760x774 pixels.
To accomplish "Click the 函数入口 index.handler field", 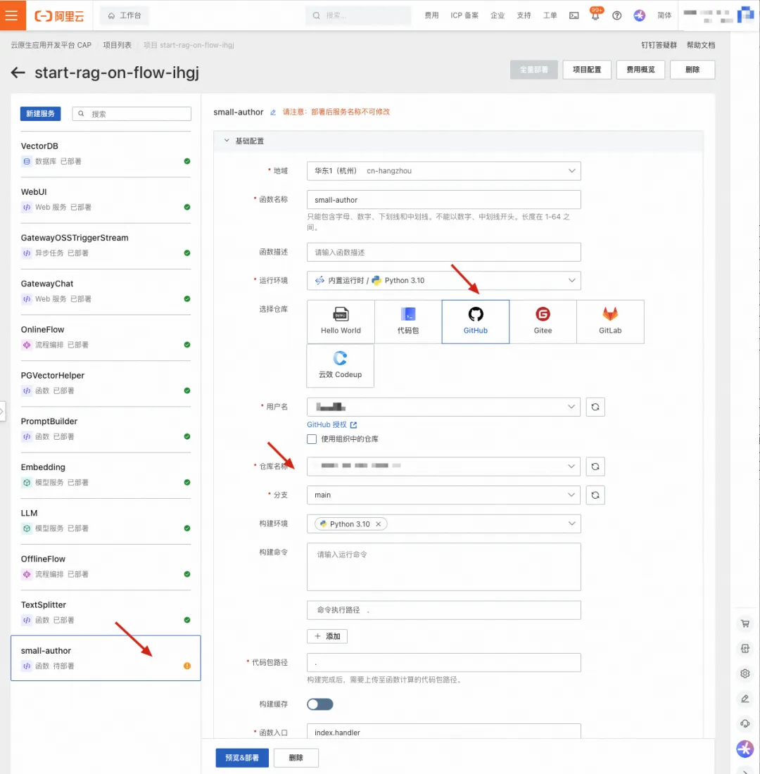I will (x=444, y=732).
